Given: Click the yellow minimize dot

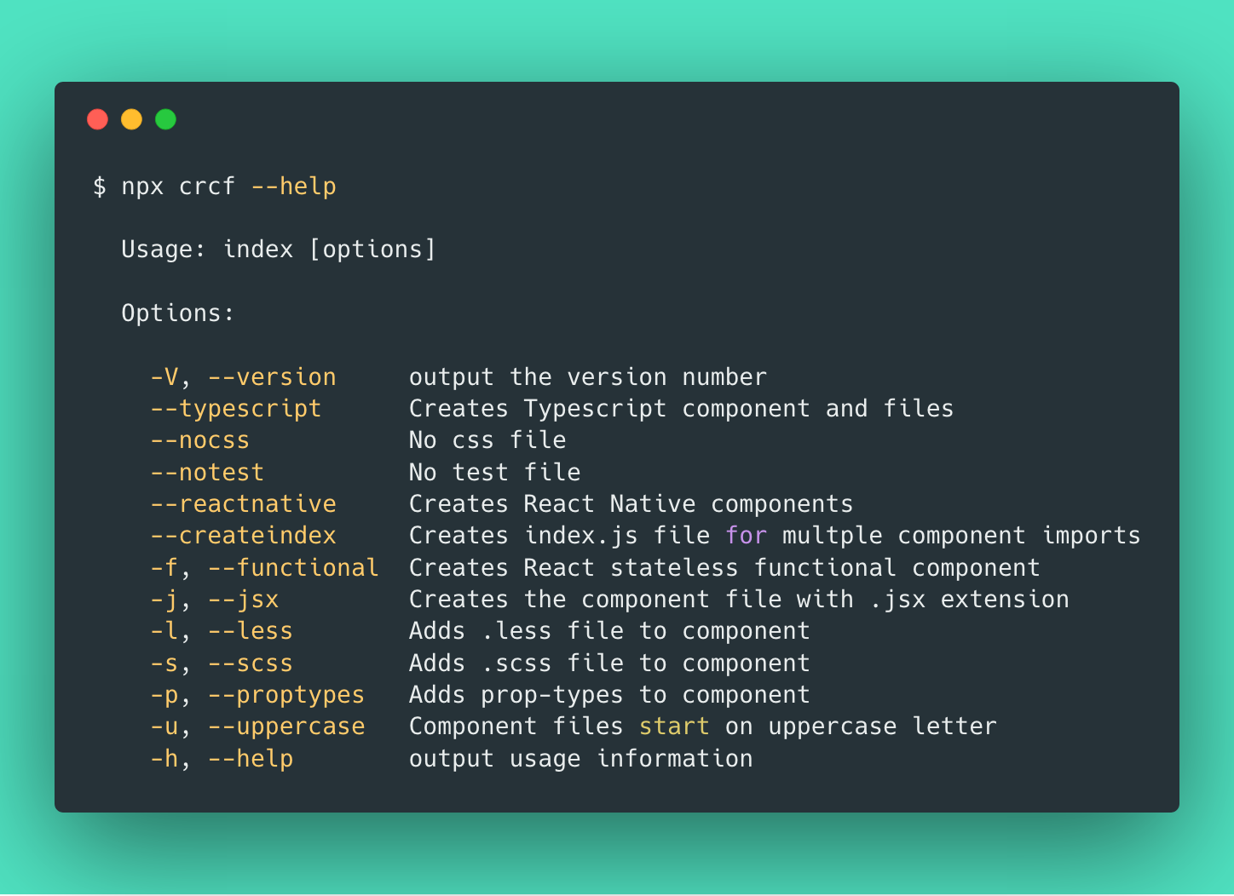Looking at the screenshot, I should click(x=131, y=119).
